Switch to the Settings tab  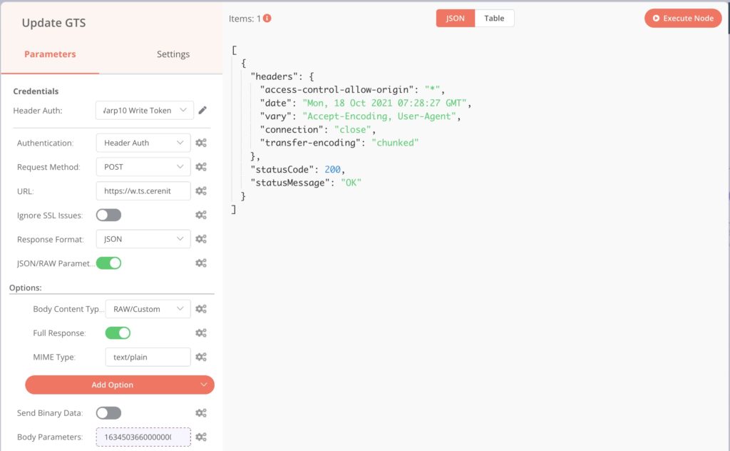pyautogui.click(x=173, y=54)
